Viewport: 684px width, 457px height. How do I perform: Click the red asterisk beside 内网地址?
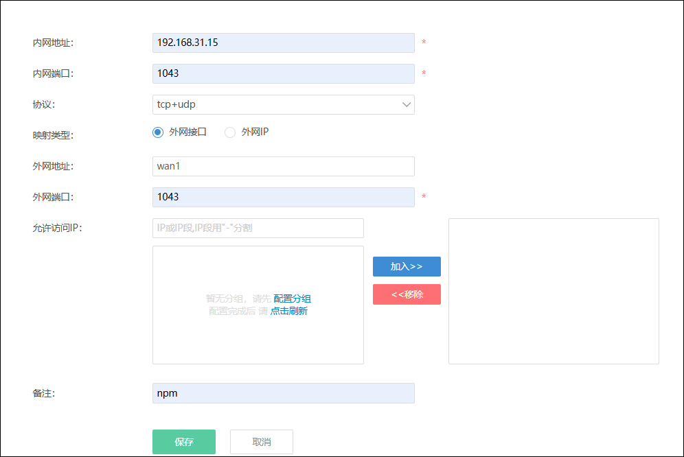[424, 43]
